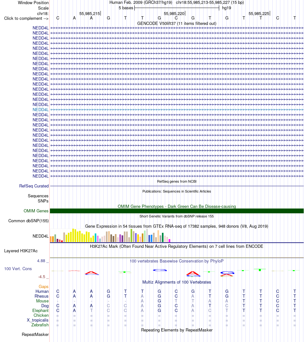Click the -4.5 PhyloP lower scale value
This screenshot has height=342, width=304.
point(42,277)
